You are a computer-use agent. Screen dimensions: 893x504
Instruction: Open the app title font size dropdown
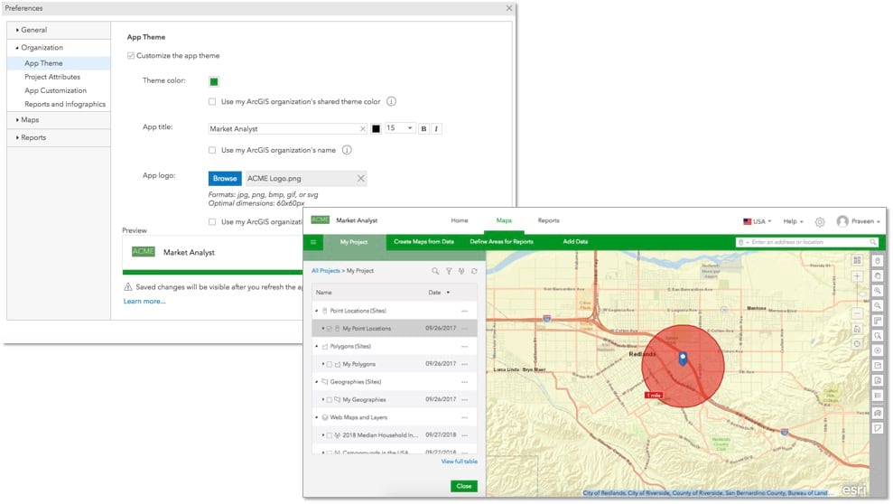pyautogui.click(x=400, y=128)
